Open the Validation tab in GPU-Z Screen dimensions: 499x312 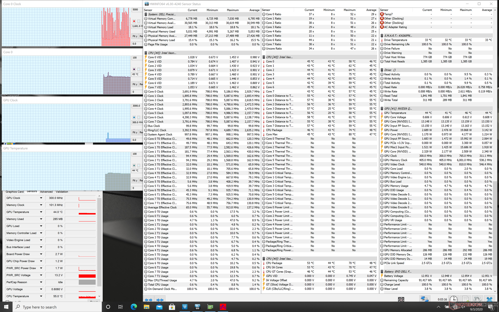coord(62,192)
